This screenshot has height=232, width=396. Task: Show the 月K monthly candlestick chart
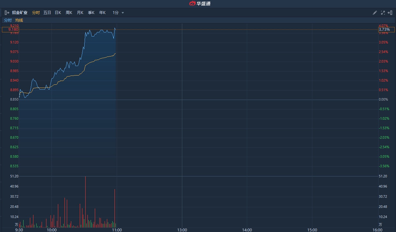[80, 13]
